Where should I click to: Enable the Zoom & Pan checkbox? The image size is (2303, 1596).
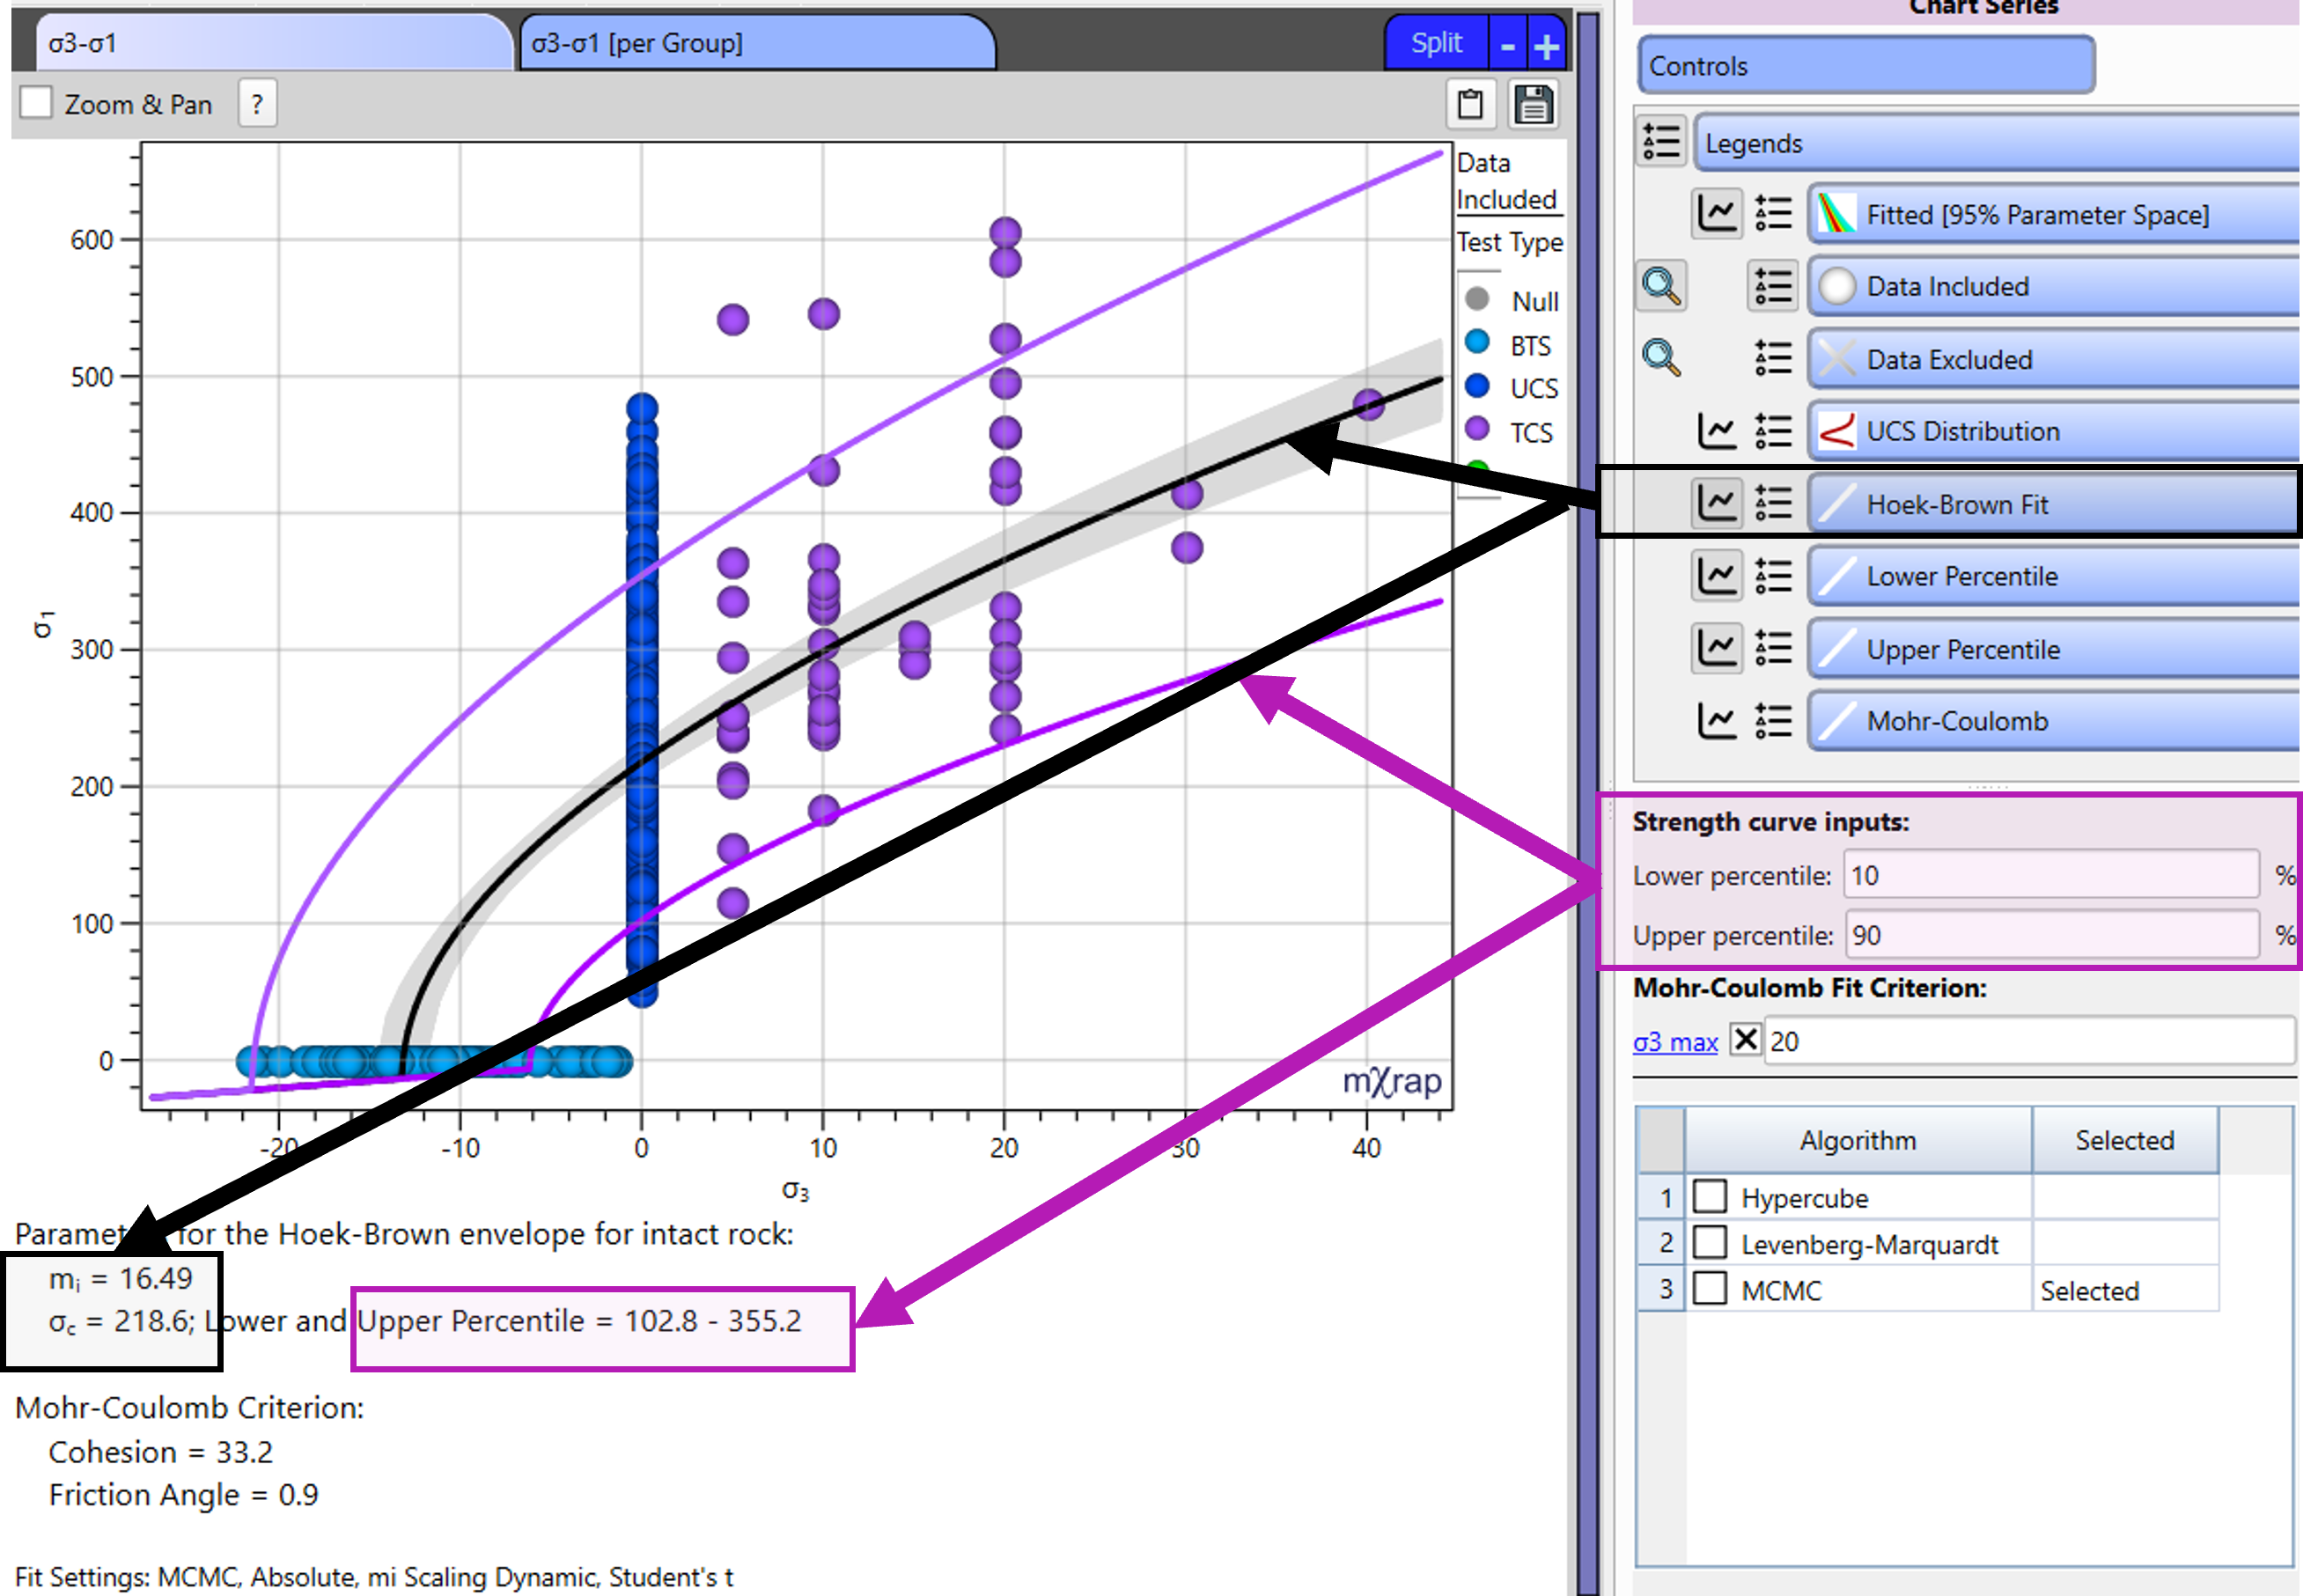click(x=37, y=103)
